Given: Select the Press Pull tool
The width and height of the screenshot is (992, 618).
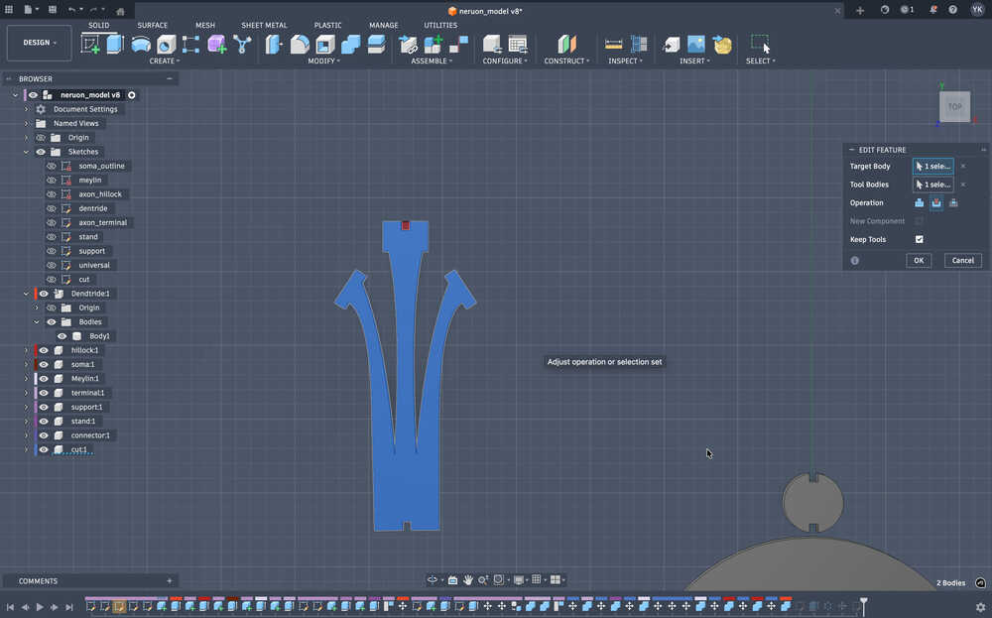Looking at the screenshot, I should coord(274,45).
